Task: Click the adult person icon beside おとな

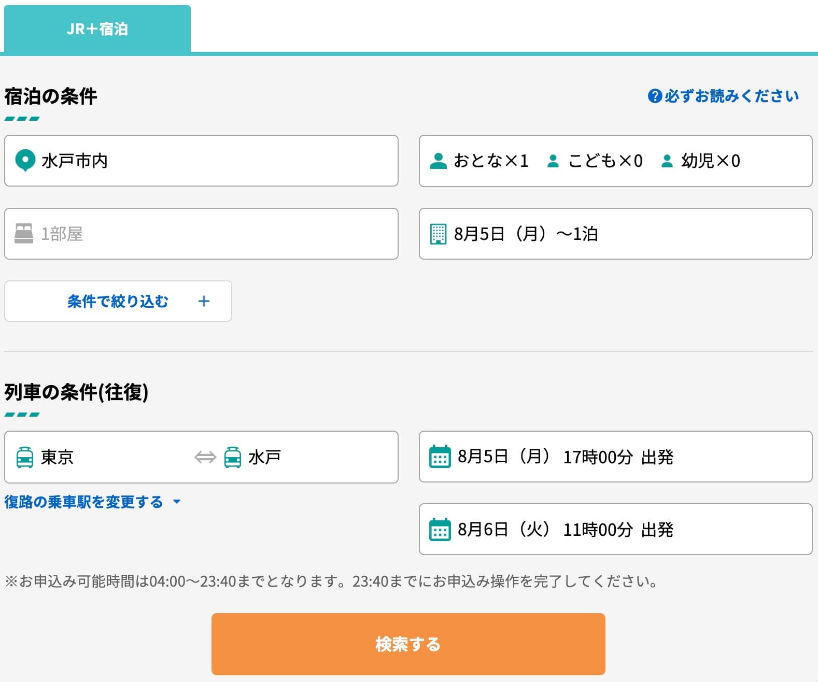Action: [439, 161]
